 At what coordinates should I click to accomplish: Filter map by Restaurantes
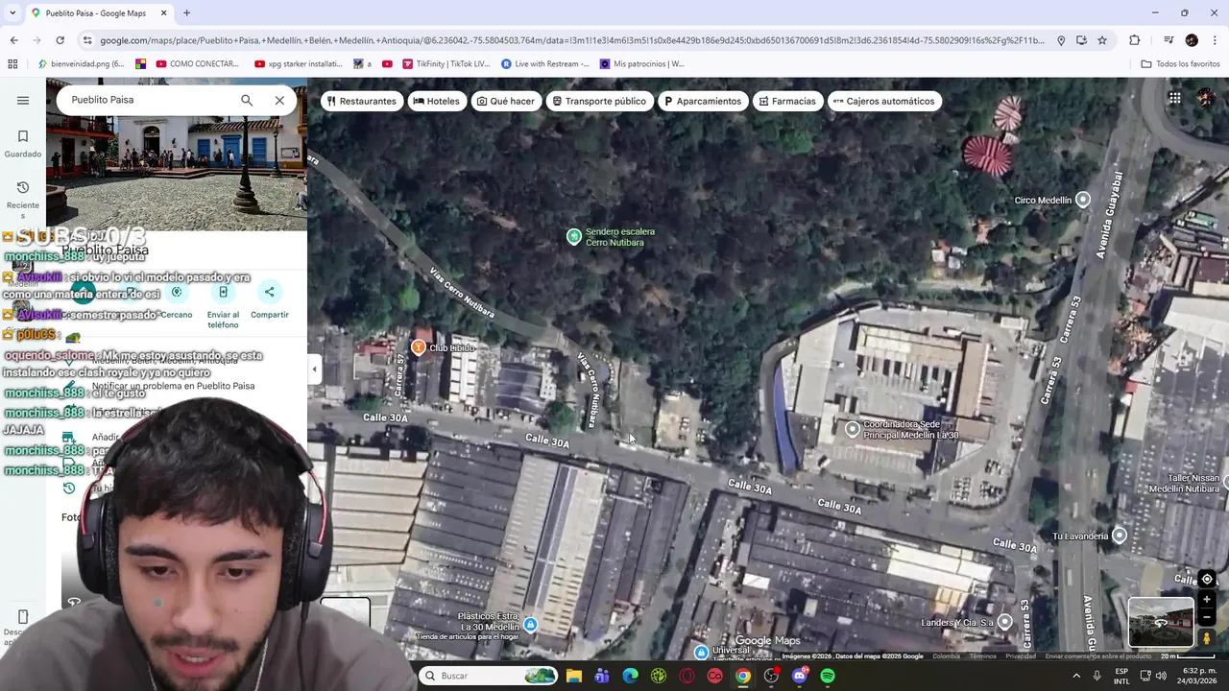click(361, 101)
